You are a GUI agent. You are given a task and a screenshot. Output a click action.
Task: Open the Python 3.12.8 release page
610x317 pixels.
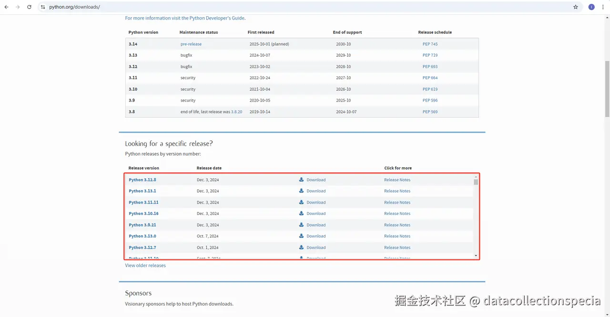click(x=142, y=180)
